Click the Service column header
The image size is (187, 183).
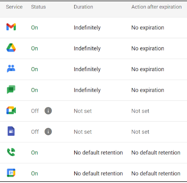click(x=14, y=7)
